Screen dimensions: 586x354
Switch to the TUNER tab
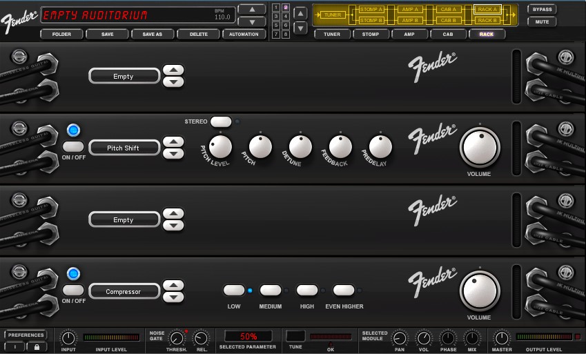332,34
